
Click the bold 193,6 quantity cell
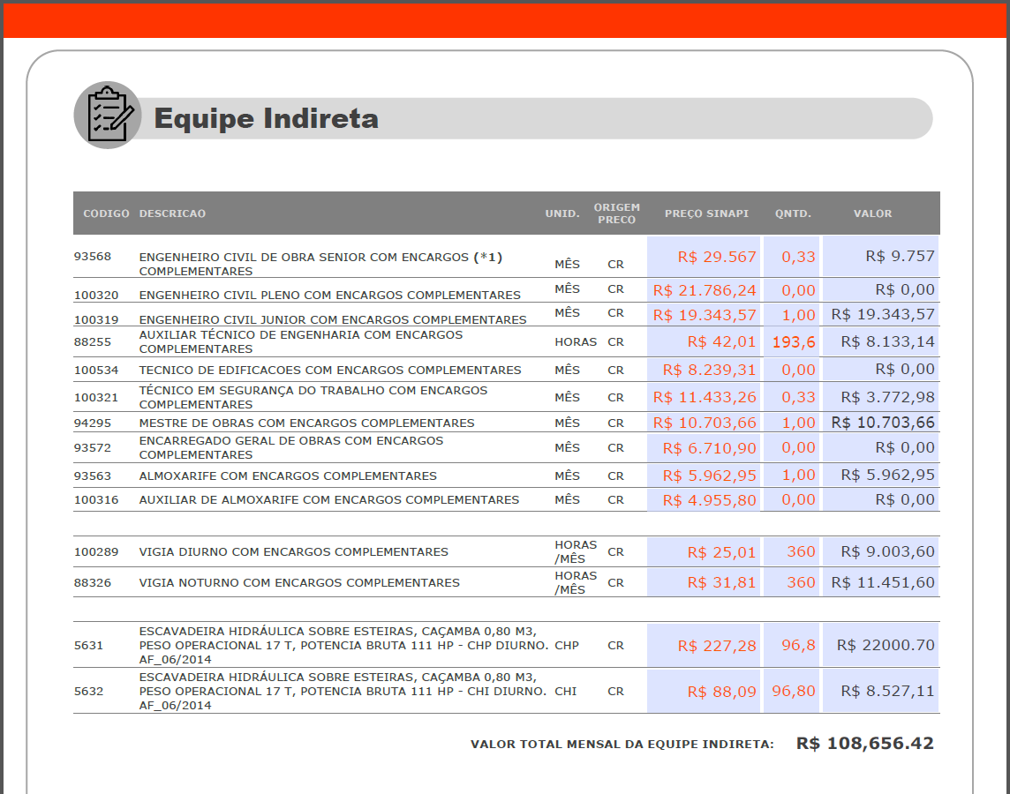[x=792, y=341]
